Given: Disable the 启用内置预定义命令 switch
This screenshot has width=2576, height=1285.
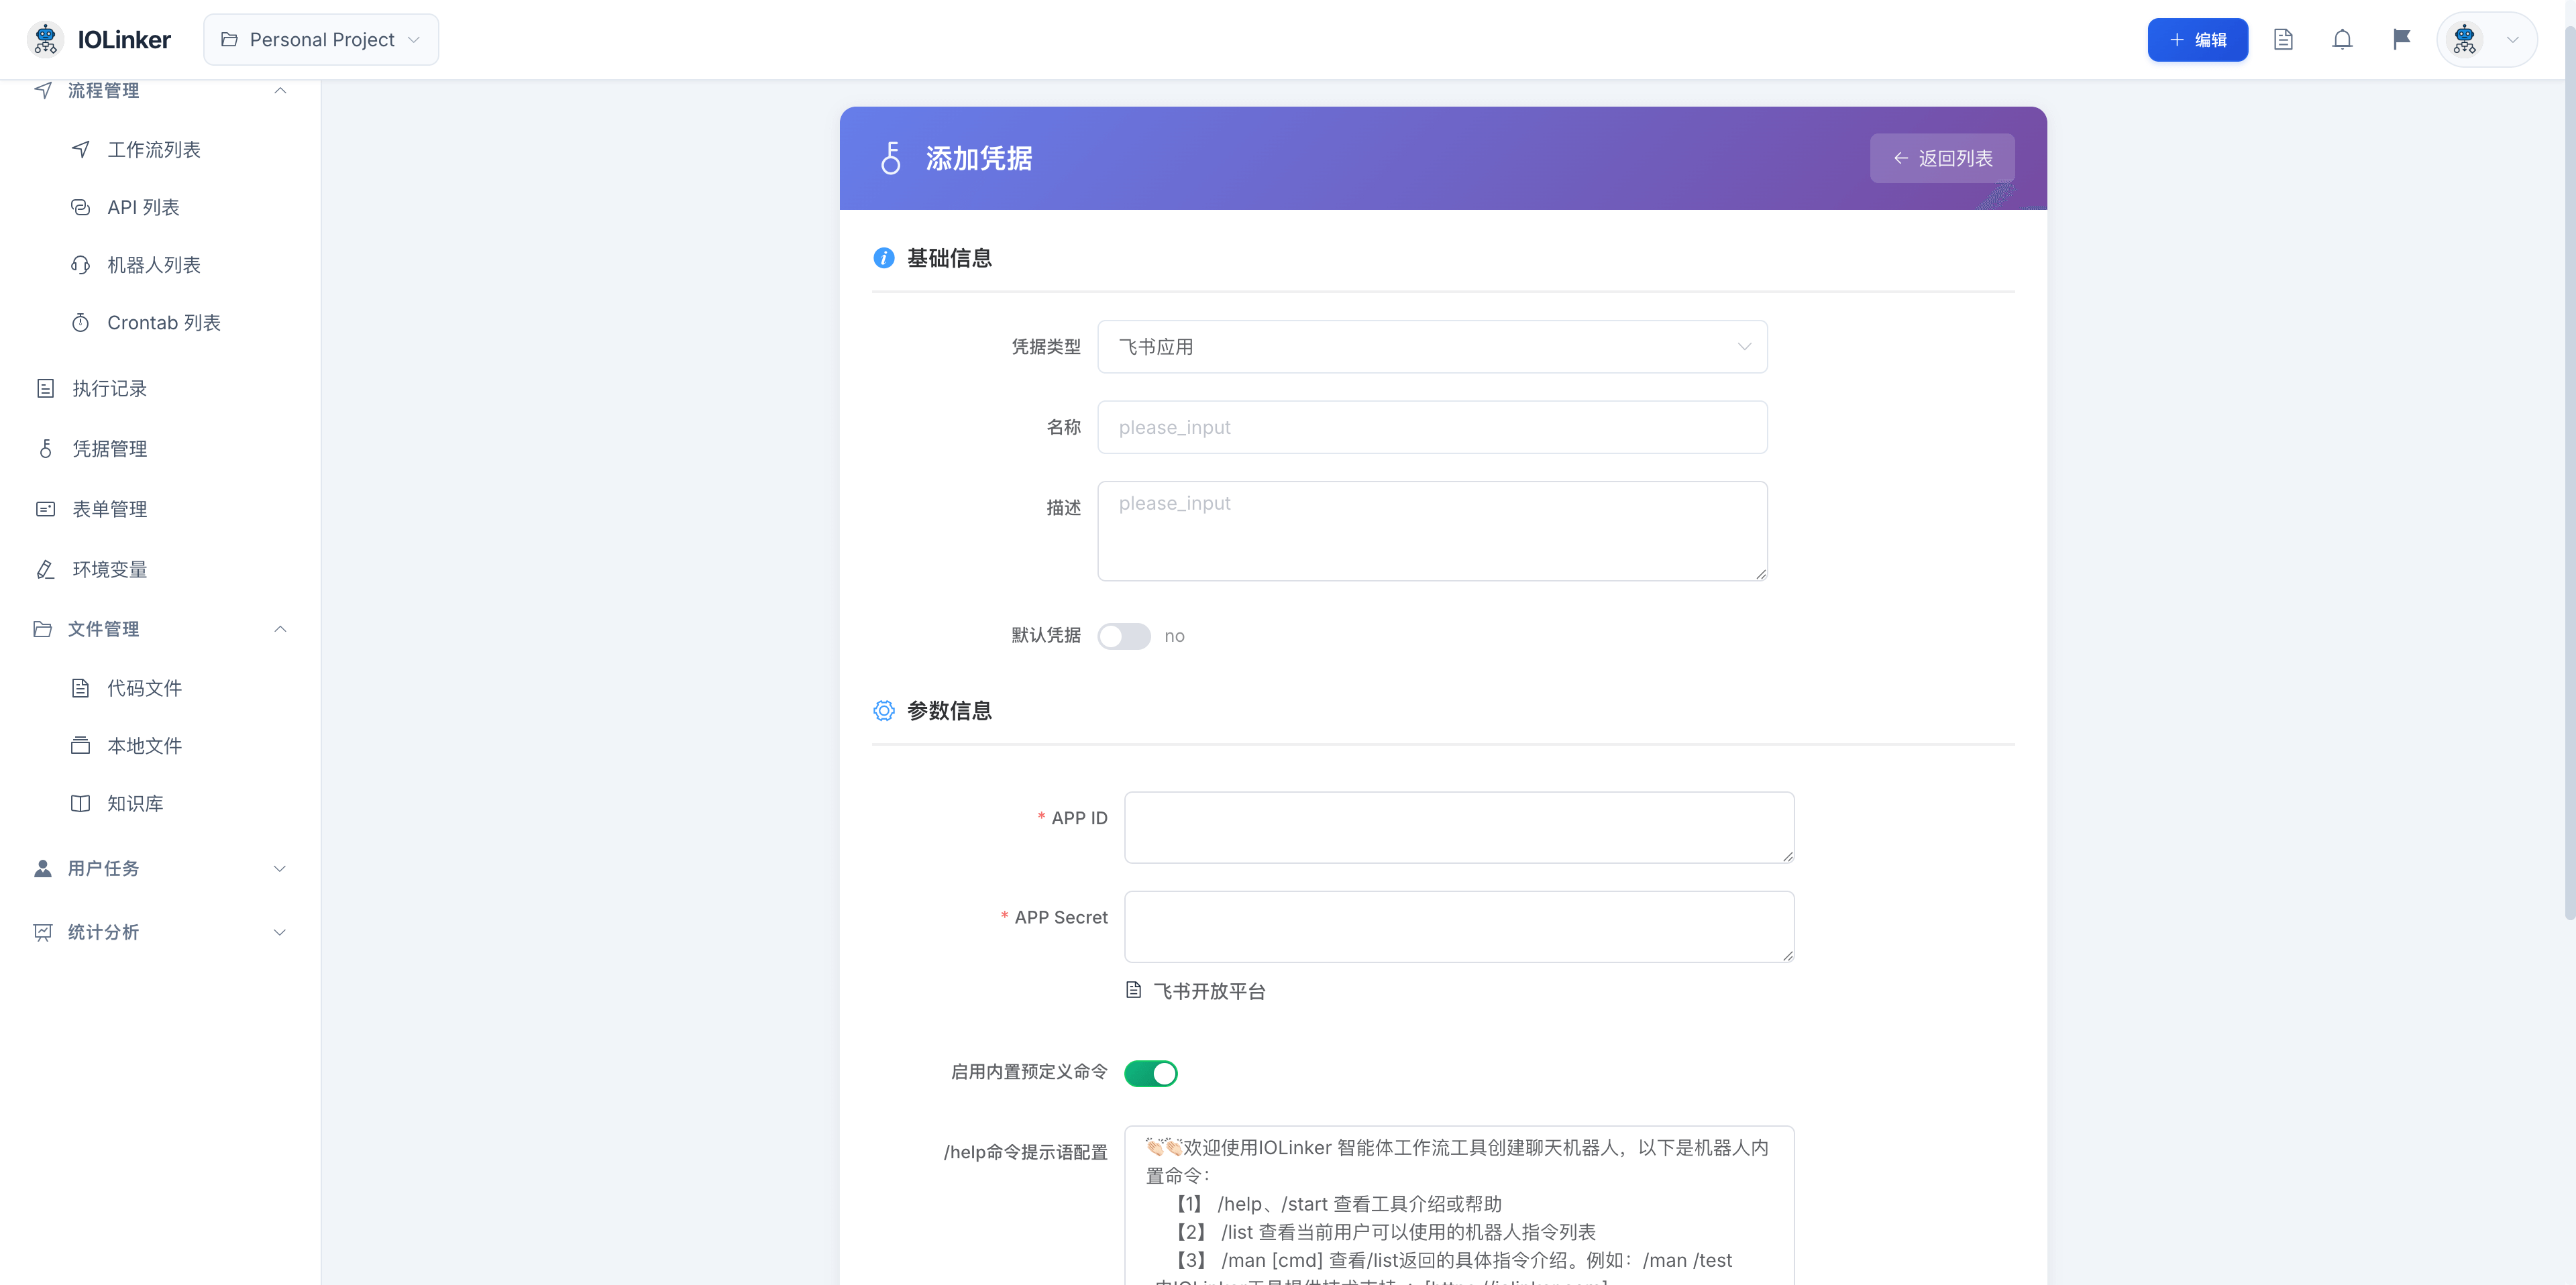Looking at the screenshot, I should pyautogui.click(x=1150, y=1073).
